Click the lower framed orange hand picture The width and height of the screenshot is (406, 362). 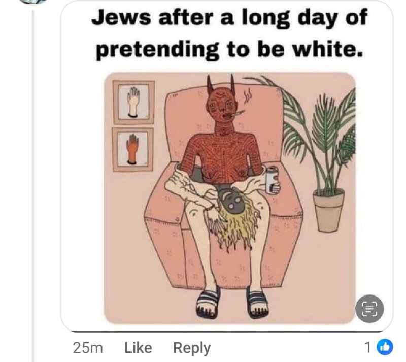coord(132,149)
